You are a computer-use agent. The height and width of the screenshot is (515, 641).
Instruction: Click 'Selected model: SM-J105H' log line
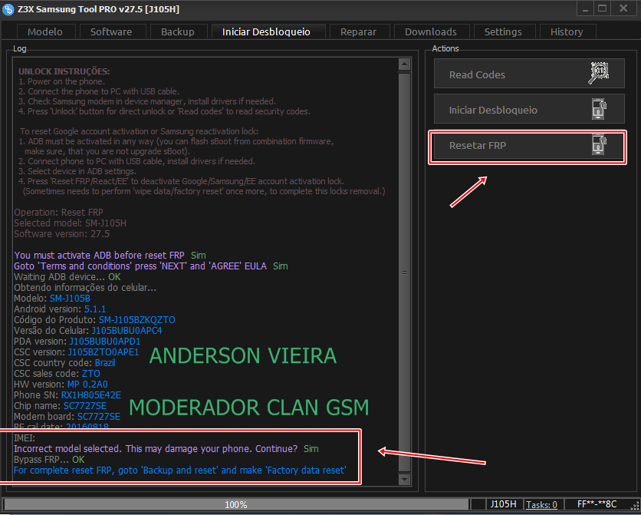70,223
